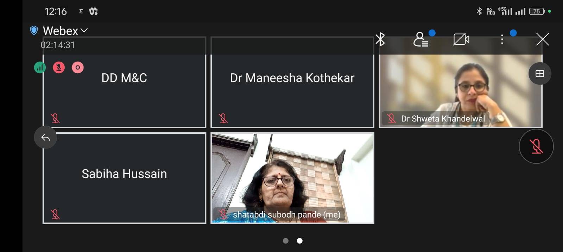The width and height of the screenshot is (563, 252).
Task: Tap the muted mic beside shatabdi subodh pande
Action: click(x=223, y=214)
